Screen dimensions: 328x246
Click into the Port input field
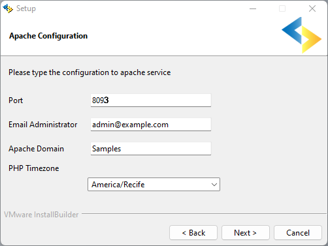coord(151,100)
